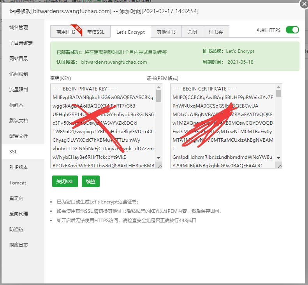Viewport: 308px width, 285px height.
Task: Open the 证书夹 tab
Action: point(216,32)
